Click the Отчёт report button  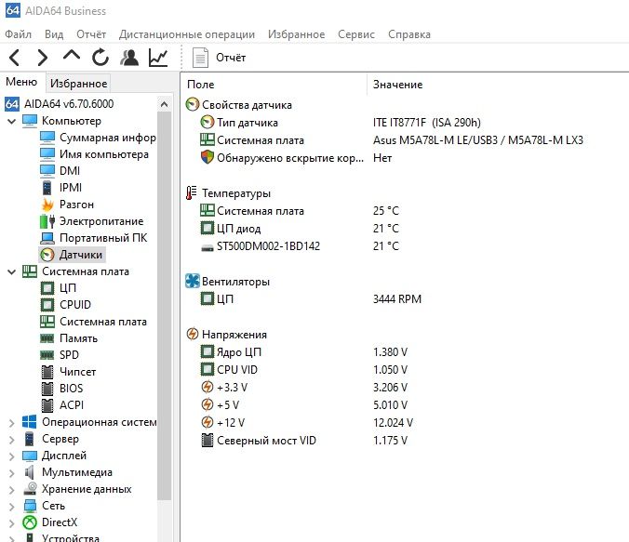pos(219,58)
